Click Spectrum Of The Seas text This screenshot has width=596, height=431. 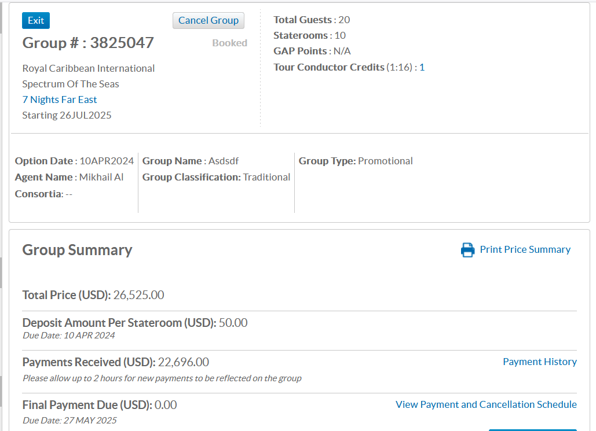[x=71, y=84]
